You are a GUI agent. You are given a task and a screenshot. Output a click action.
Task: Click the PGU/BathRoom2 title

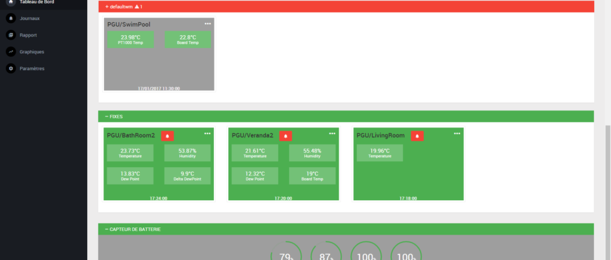point(131,136)
